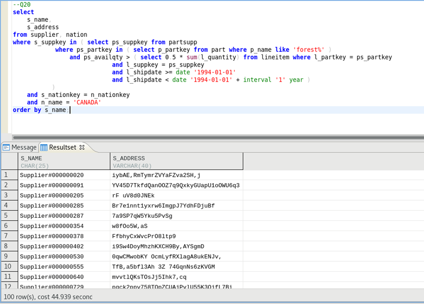The width and height of the screenshot is (424, 304).
Task: Click cell Supplier#000000091
Action: tap(64, 186)
